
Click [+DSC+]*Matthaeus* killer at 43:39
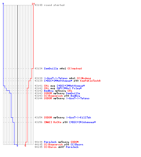(x=58, y=81)
